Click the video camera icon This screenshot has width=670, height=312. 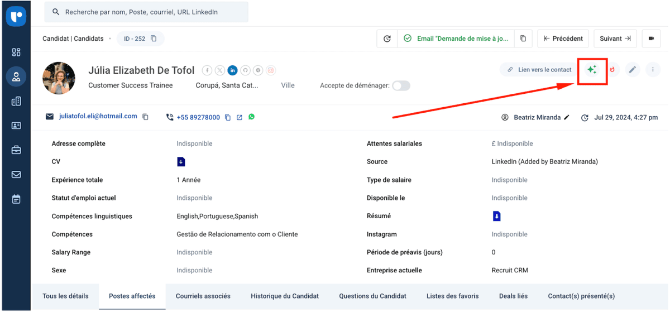coord(651,39)
